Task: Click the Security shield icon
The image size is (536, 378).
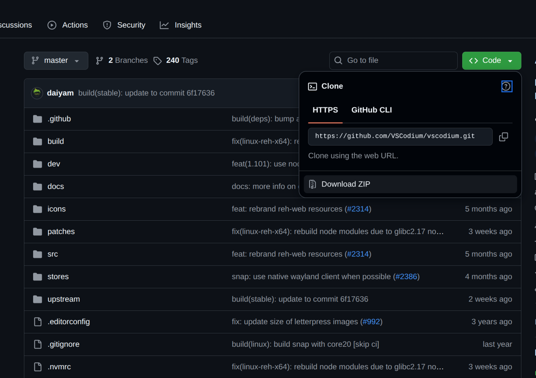Action: point(107,25)
